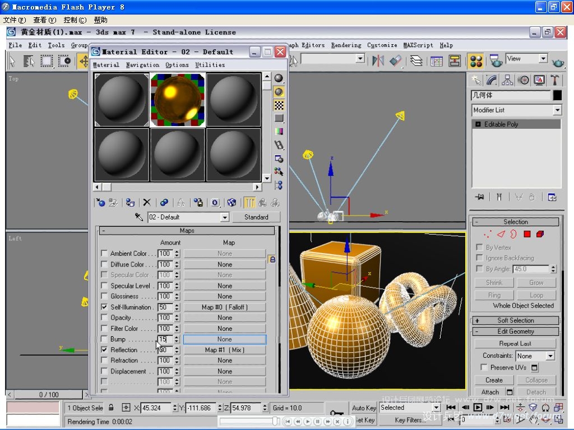
Task: Click Reset Map/Mtl X icon in Material Editor
Action: [147, 203]
